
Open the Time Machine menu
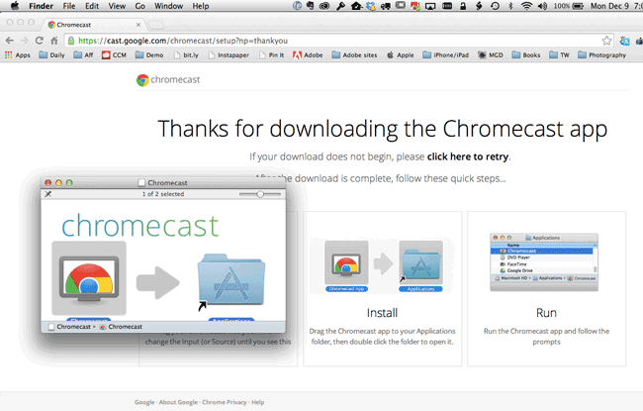pyautogui.click(x=495, y=6)
